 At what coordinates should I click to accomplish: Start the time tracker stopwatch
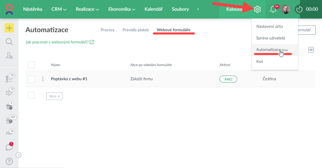pyautogui.click(x=299, y=9)
